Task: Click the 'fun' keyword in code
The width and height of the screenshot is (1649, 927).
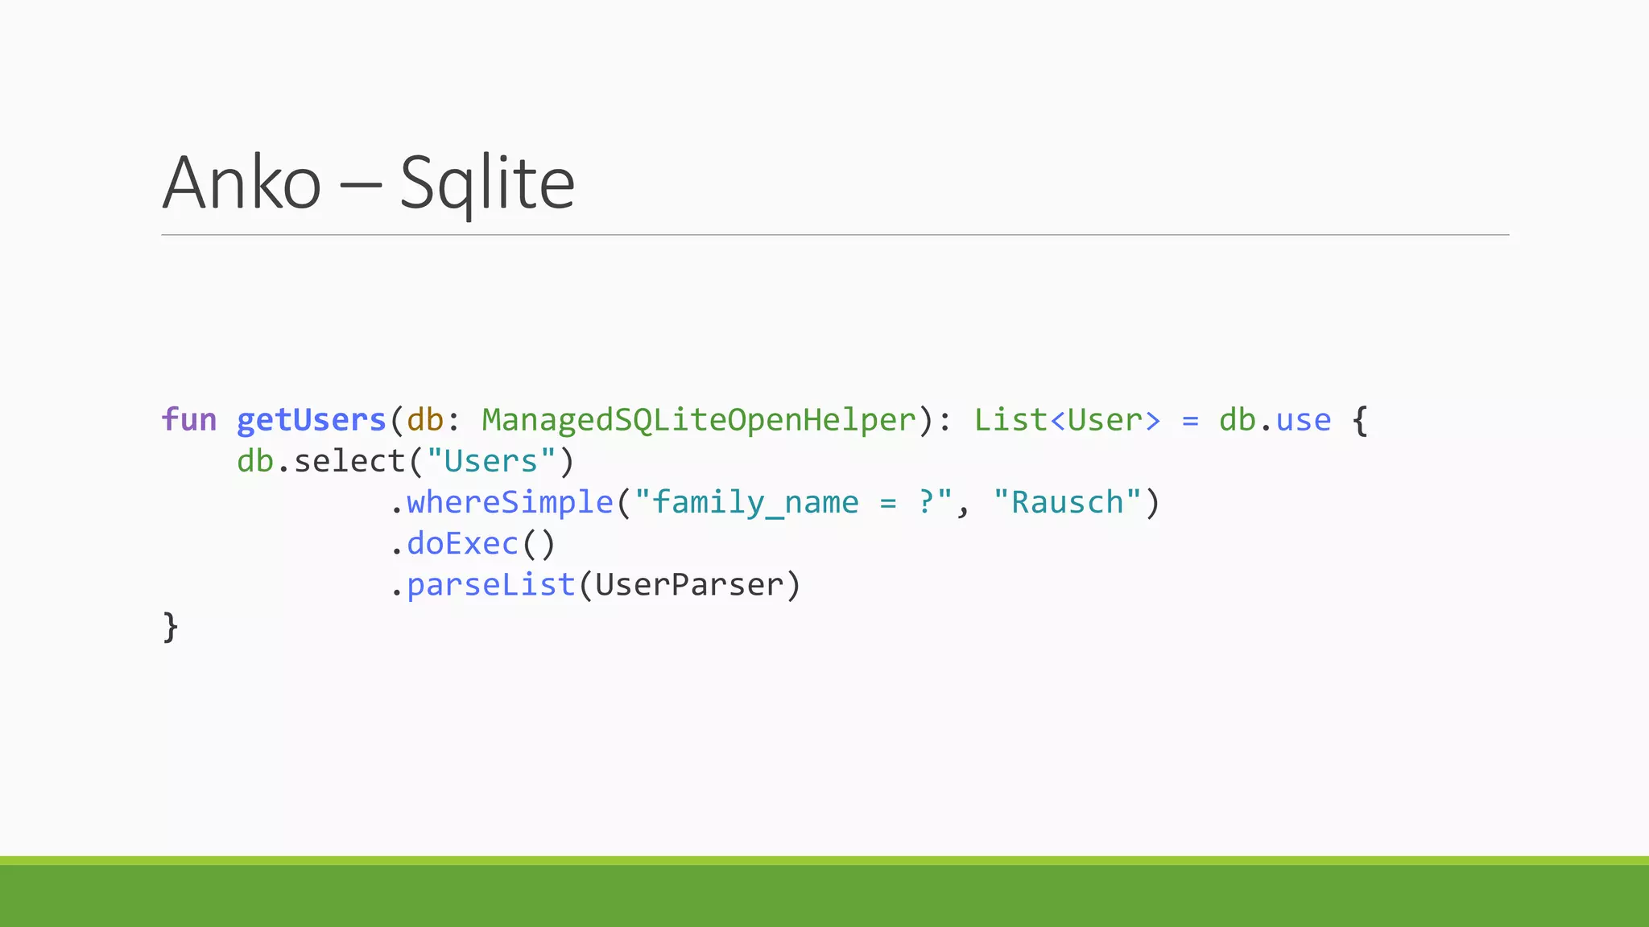Action: point(189,420)
